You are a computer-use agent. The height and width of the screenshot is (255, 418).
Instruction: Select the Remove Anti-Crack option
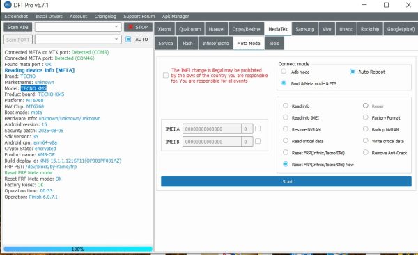pos(366,152)
